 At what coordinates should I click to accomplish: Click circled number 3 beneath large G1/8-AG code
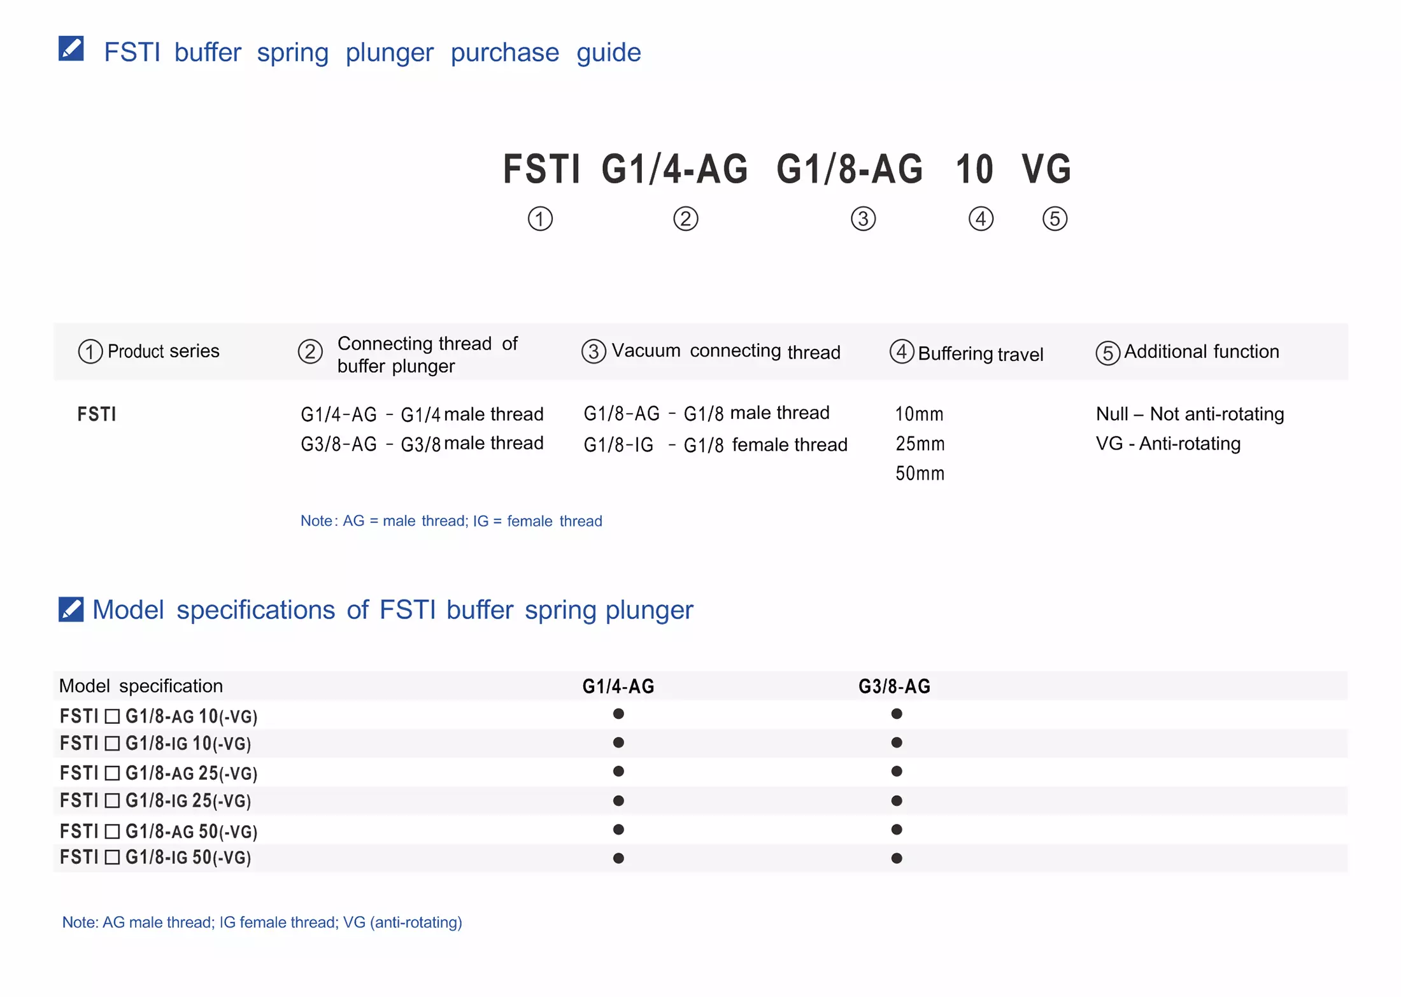[863, 219]
